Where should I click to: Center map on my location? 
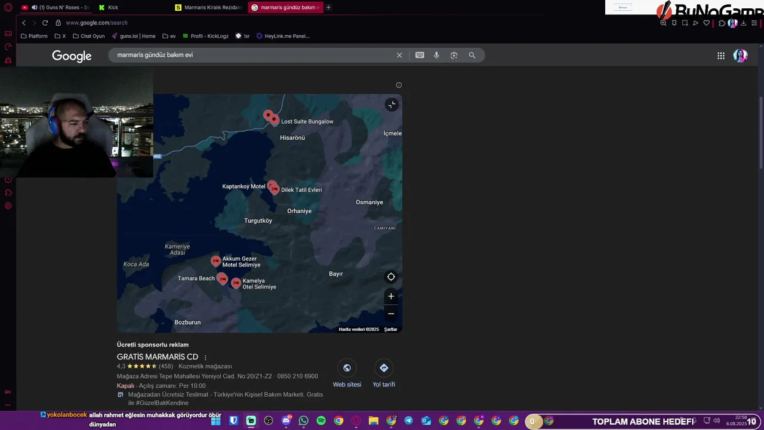pos(391,277)
